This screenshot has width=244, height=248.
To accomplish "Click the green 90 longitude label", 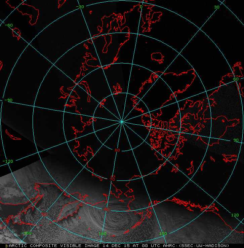I will [x=236, y=140].
